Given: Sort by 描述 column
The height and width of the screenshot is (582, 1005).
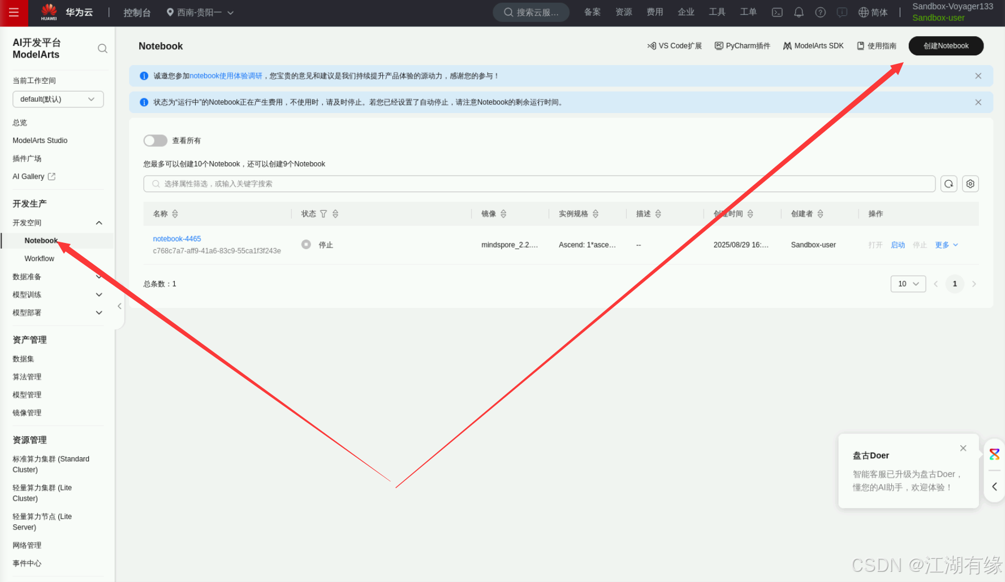Looking at the screenshot, I should pos(658,214).
